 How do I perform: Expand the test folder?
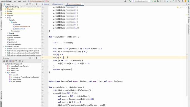click(7, 33)
